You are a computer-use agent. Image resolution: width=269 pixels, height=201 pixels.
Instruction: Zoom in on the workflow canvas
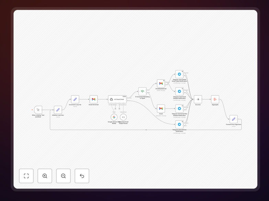coord(45,176)
